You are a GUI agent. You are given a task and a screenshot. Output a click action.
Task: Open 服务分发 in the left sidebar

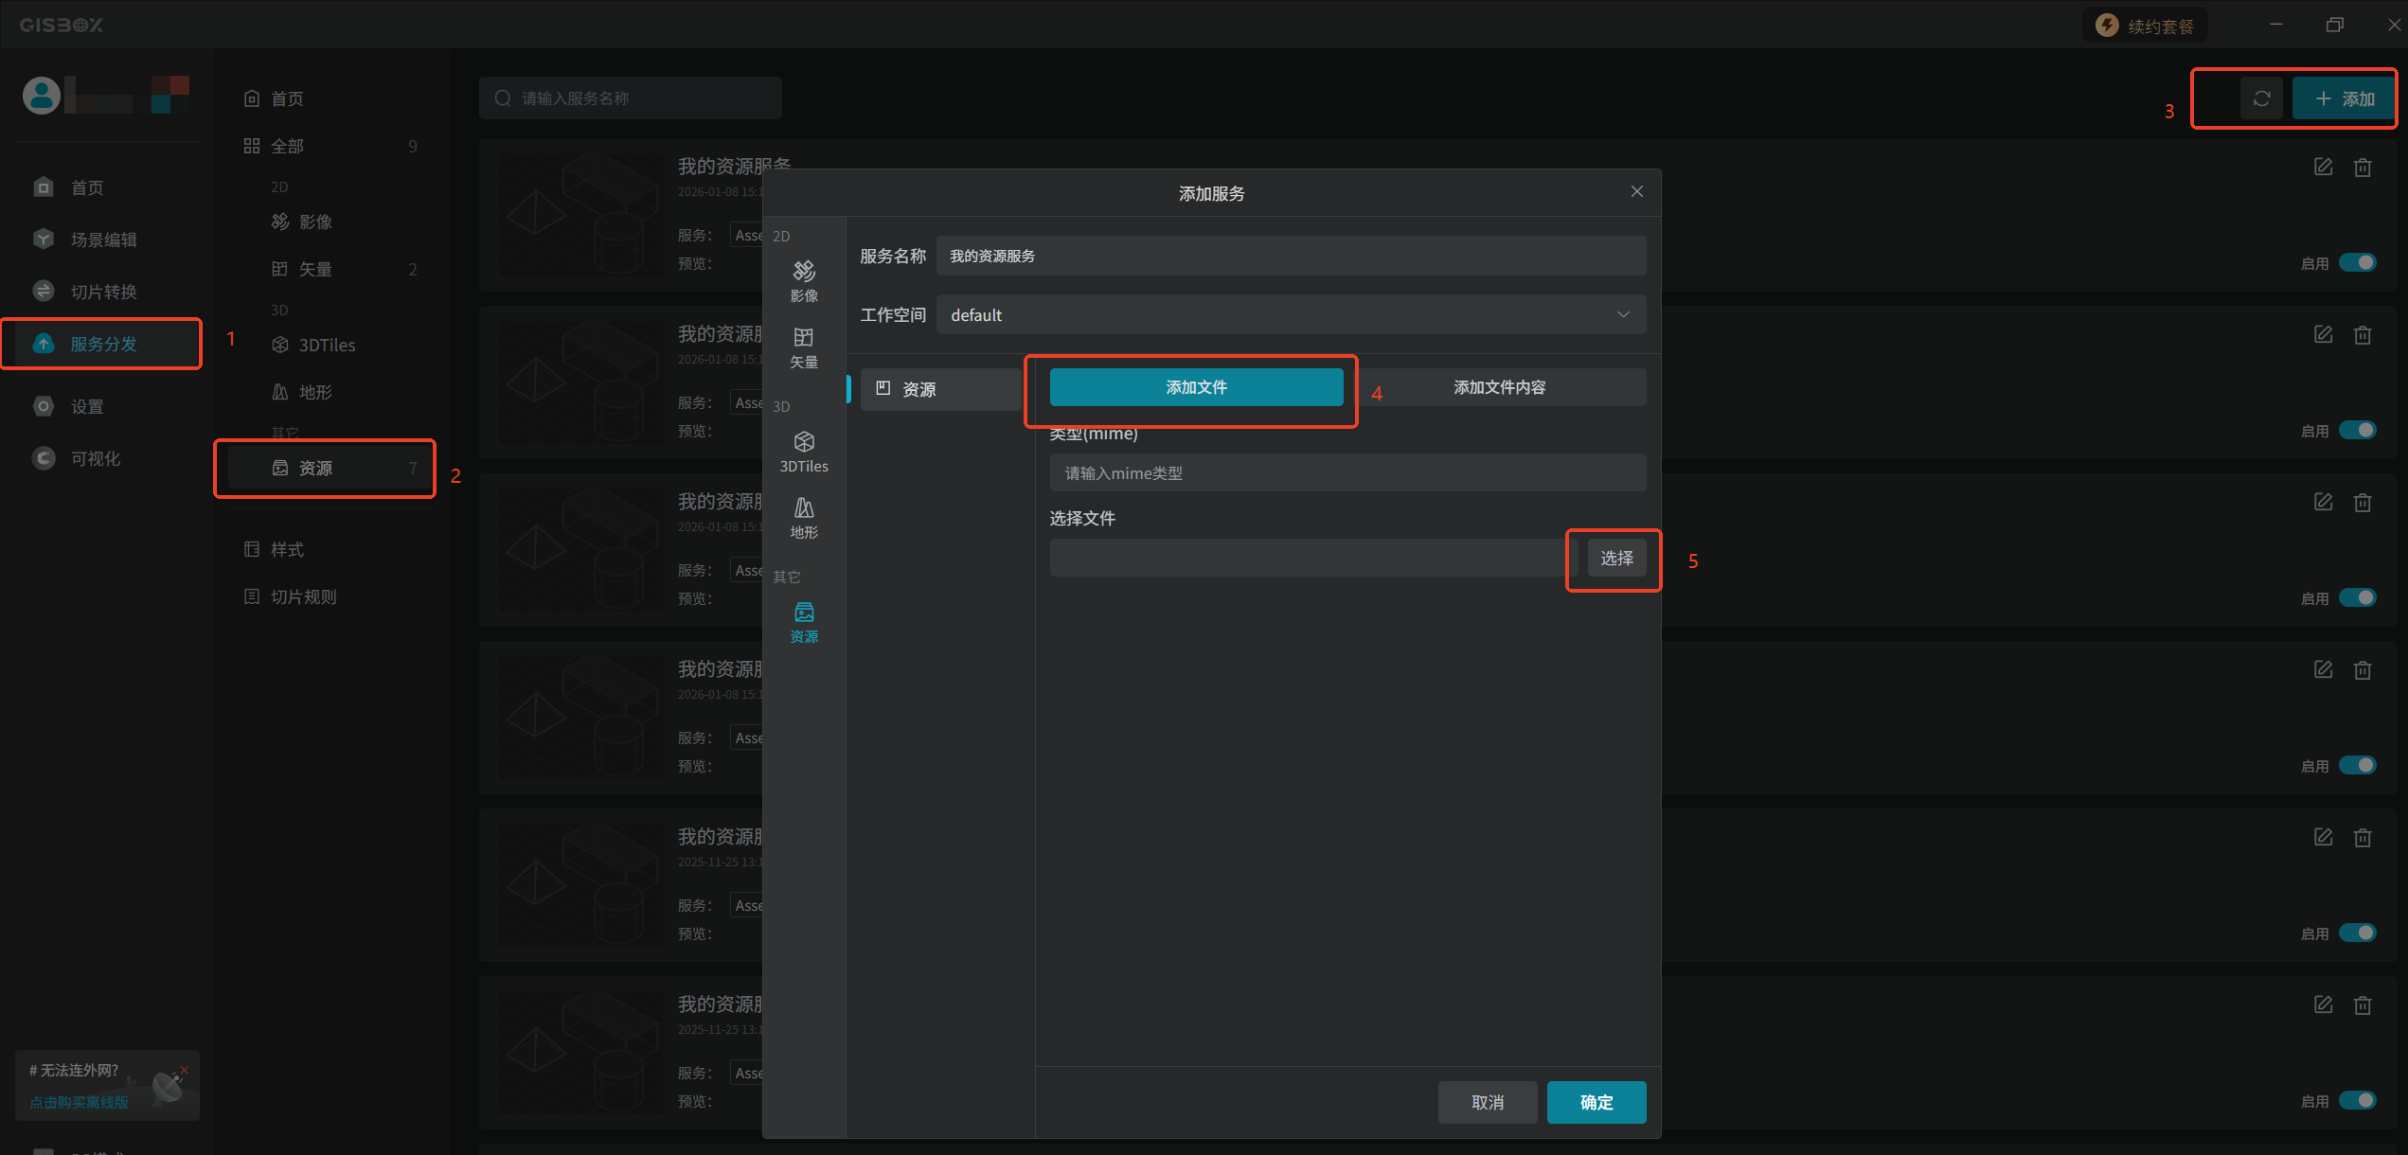tap(102, 344)
